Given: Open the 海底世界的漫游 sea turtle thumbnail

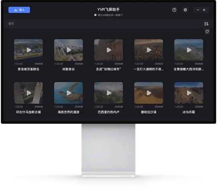Looking at the screenshot, I should click(x=68, y=93).
